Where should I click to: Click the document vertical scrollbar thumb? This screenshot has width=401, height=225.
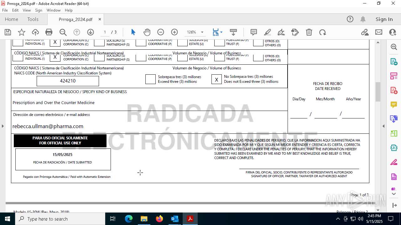click(x=378, y=92)
